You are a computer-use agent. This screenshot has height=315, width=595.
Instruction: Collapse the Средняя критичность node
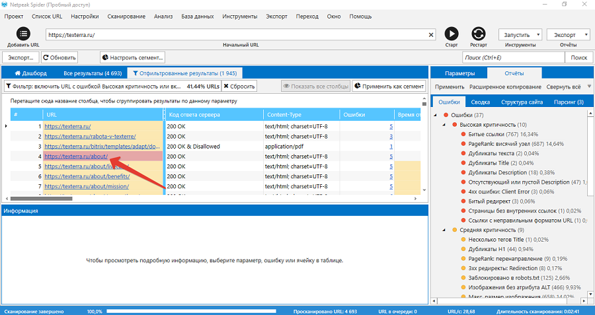tap(444, 230)
